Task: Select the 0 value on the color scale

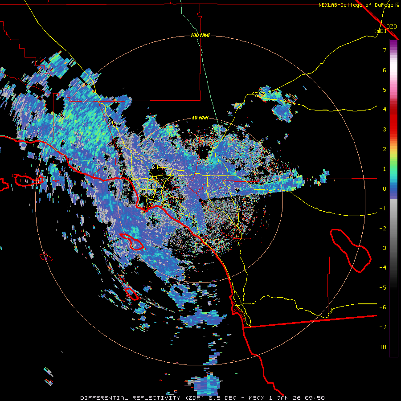Action: click(385, 189)
